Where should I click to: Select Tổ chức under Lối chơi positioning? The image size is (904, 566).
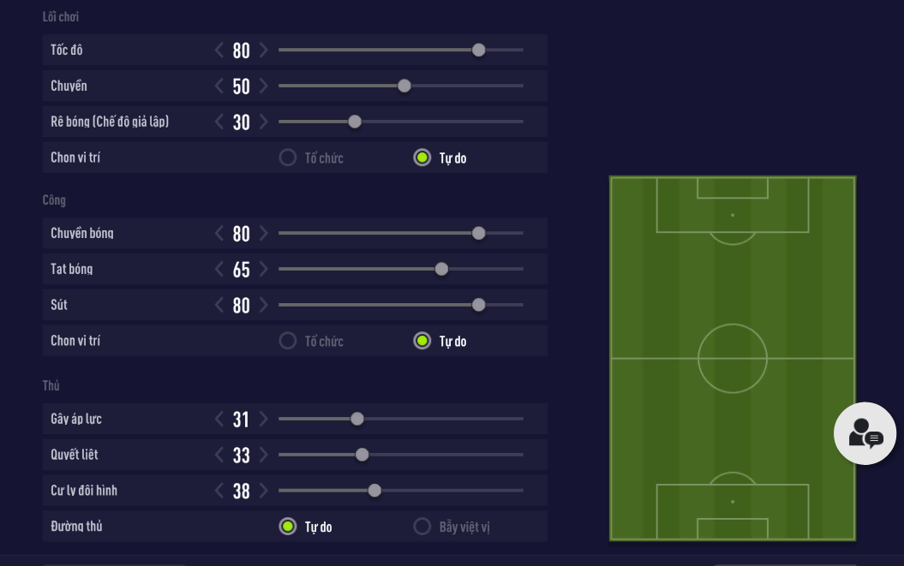pyautogui.click(x=288, y=158)
